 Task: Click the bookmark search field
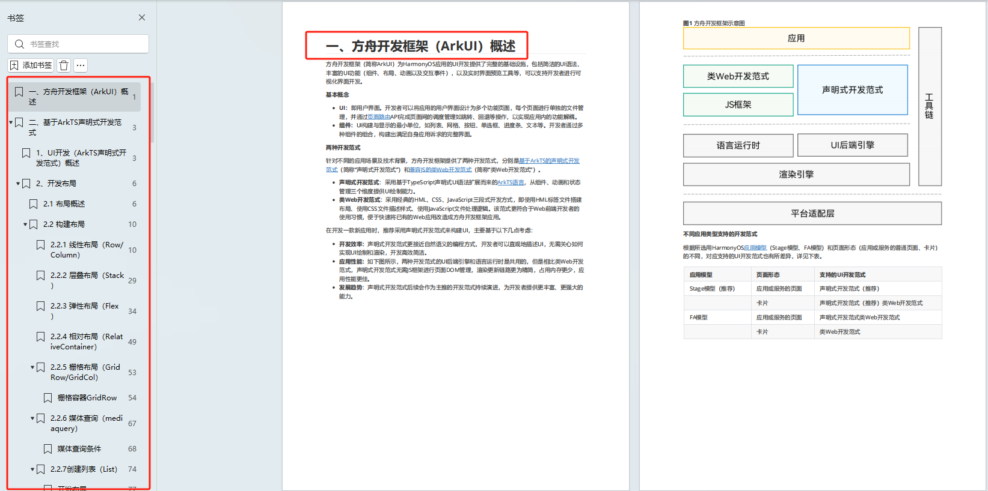pos(78,44)
